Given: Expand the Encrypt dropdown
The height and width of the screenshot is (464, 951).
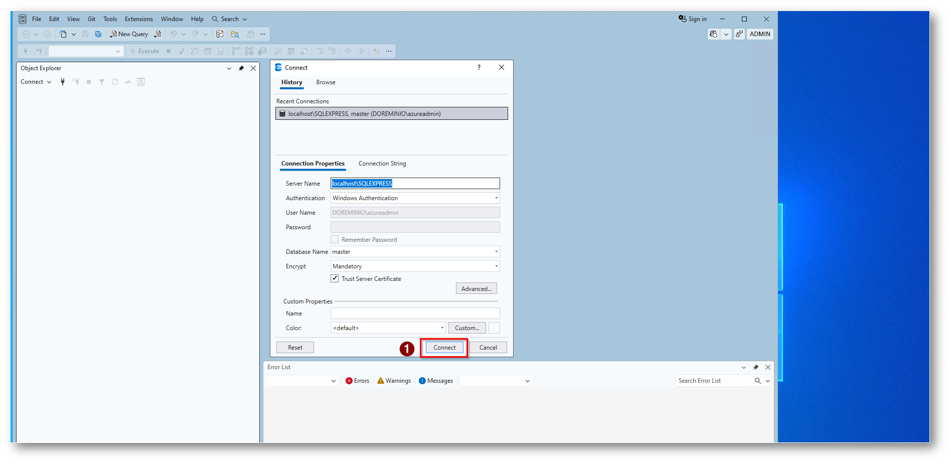Looking at the screenshot, I should click(496, 266).
